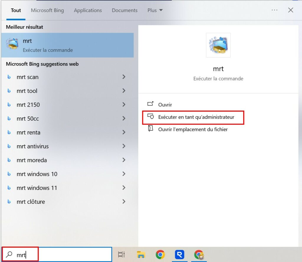This screenshot has width=302, height=262.
Task: Open the first Google Chrome taskbar icon
Action: [160, 254]
